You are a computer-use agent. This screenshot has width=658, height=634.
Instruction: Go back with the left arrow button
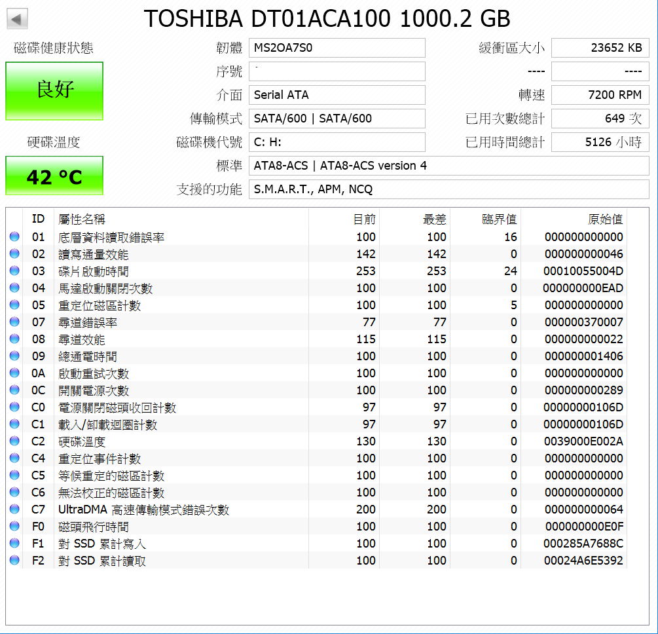17,19
